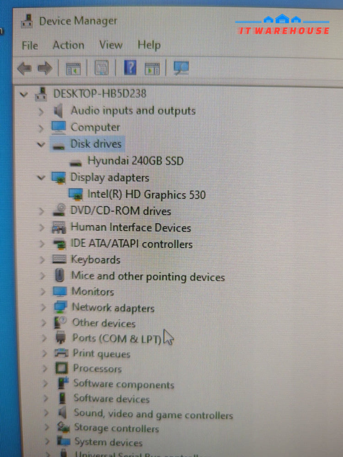This screenshot has width=343, height=457.
Task: Expand Human Interface Devices
Action: tap(42, 228)
